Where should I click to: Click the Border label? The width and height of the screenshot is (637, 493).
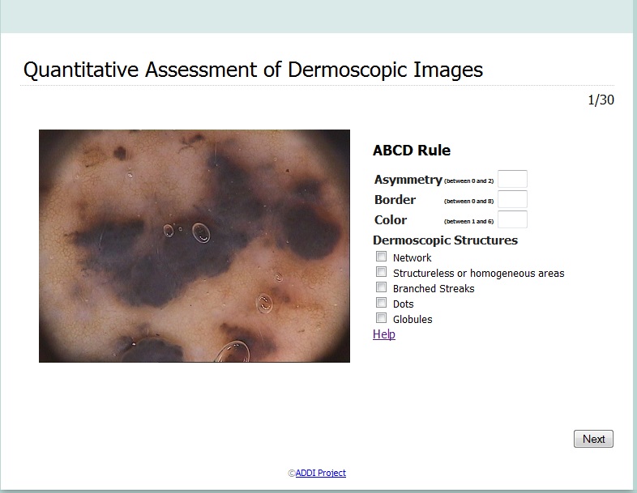[395, 200]
